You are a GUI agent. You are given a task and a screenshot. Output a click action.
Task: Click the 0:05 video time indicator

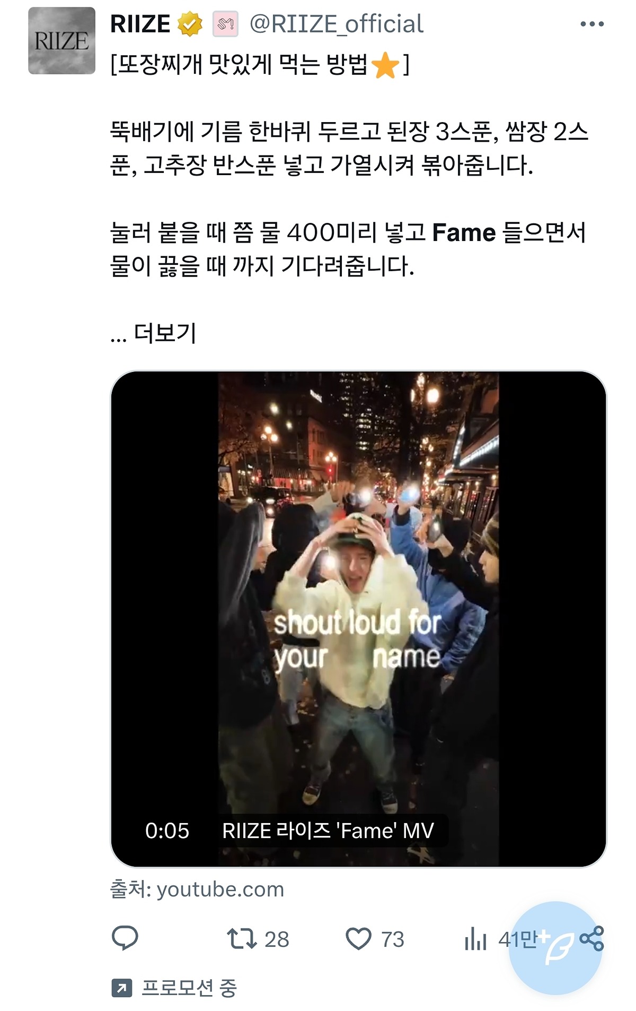click(167, 831)
